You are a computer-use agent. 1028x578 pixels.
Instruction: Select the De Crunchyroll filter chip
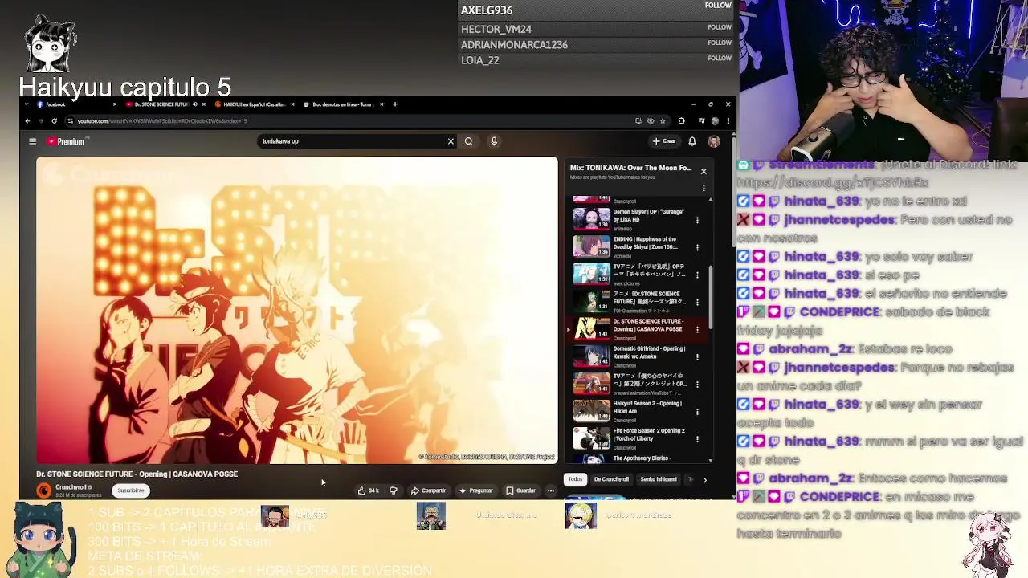pos(611,479)
